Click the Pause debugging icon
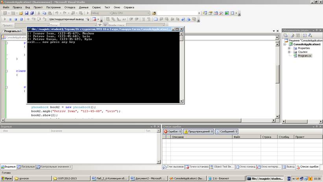The height and width of the screenshot is (182, 323). coord(10,19)
